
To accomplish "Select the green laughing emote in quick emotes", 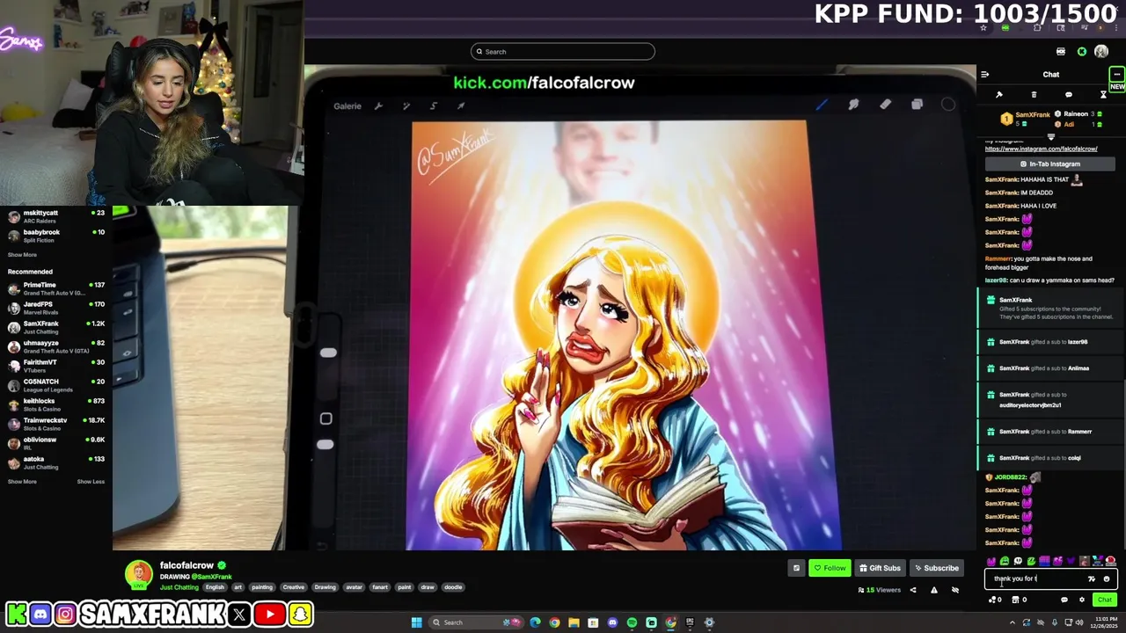I will [1005, 561].
